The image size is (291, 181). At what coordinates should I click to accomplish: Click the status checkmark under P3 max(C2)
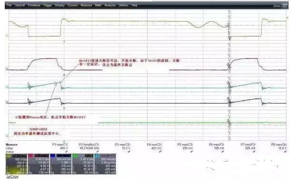(129, 152)
